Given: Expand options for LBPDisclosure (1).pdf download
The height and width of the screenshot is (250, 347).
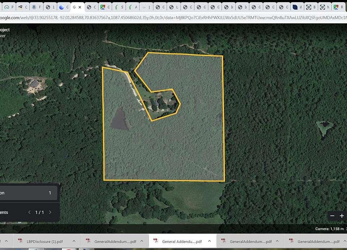Looking at the screenshot, I should pyautogui.click(x=74, y=241).
